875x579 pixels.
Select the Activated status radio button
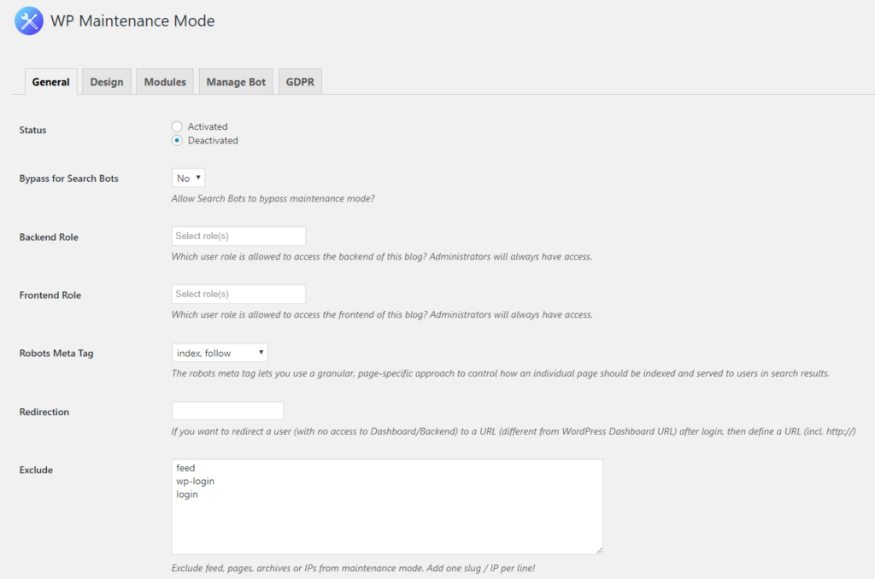click(x=176, y=126)
